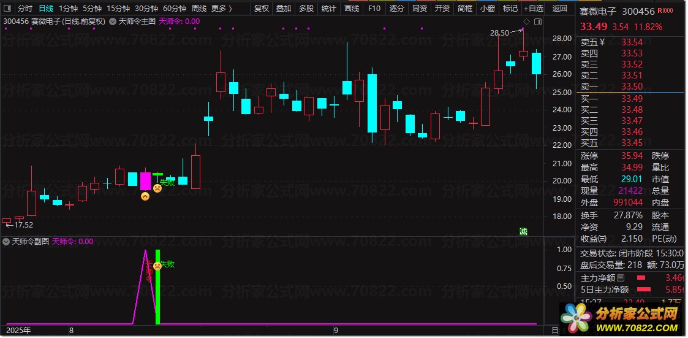This screenshot has height=338, width=688.
Task: Select the 60分钟 timeframe
Action: coord(175,9)
